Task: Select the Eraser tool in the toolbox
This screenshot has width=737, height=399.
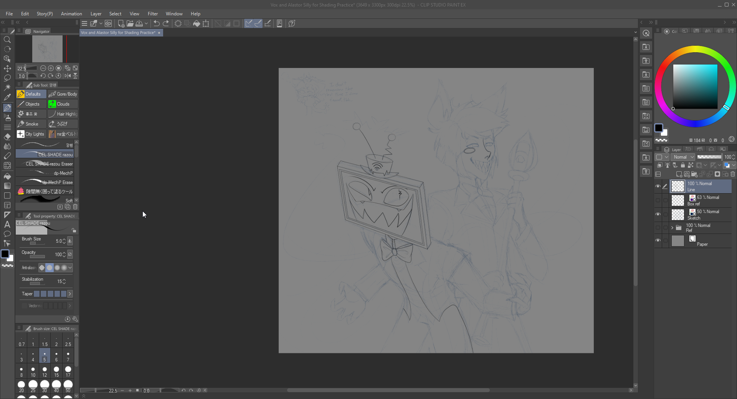Action: point(7,137)
